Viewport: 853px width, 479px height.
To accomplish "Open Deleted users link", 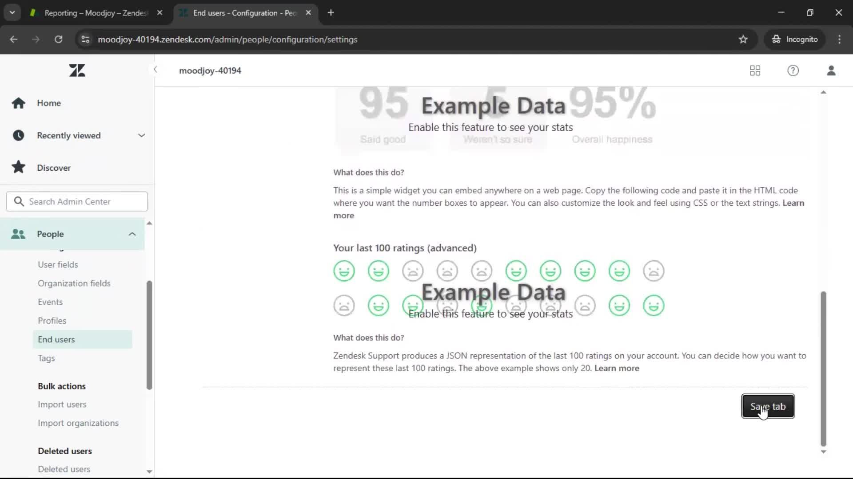I will [64, 469].
